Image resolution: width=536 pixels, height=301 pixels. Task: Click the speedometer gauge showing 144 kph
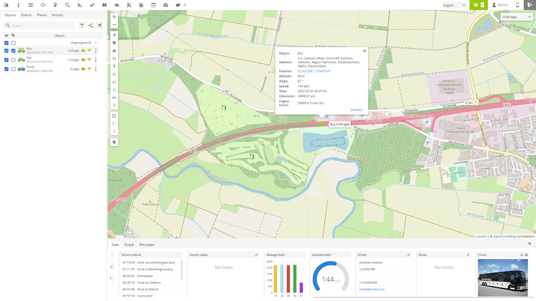pyautogui.click(x=331, y=276)
